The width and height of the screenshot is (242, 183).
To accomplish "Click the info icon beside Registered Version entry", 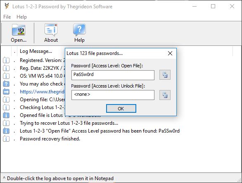I will (x=6, y=60).
